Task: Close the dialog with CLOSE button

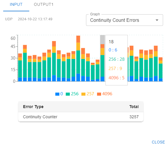Action: pyautogui.click(x=158, y=142)
